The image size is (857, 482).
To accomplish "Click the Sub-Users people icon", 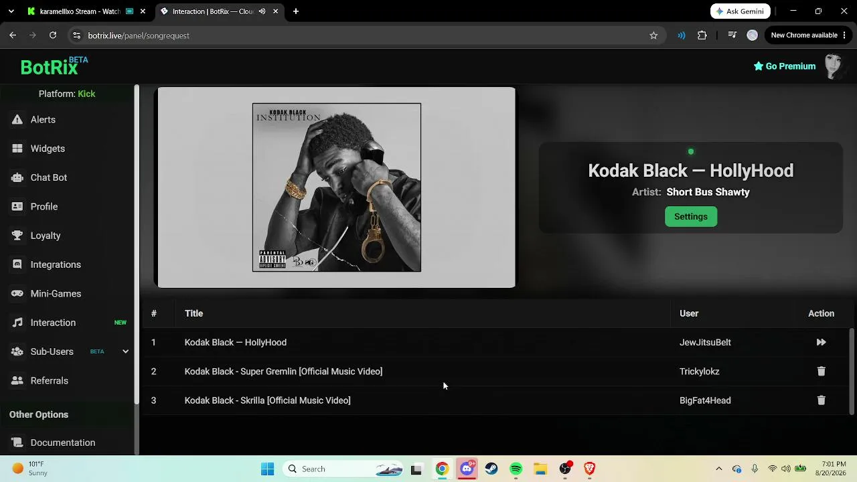I will pyautogui.click(x=17, y=351).
